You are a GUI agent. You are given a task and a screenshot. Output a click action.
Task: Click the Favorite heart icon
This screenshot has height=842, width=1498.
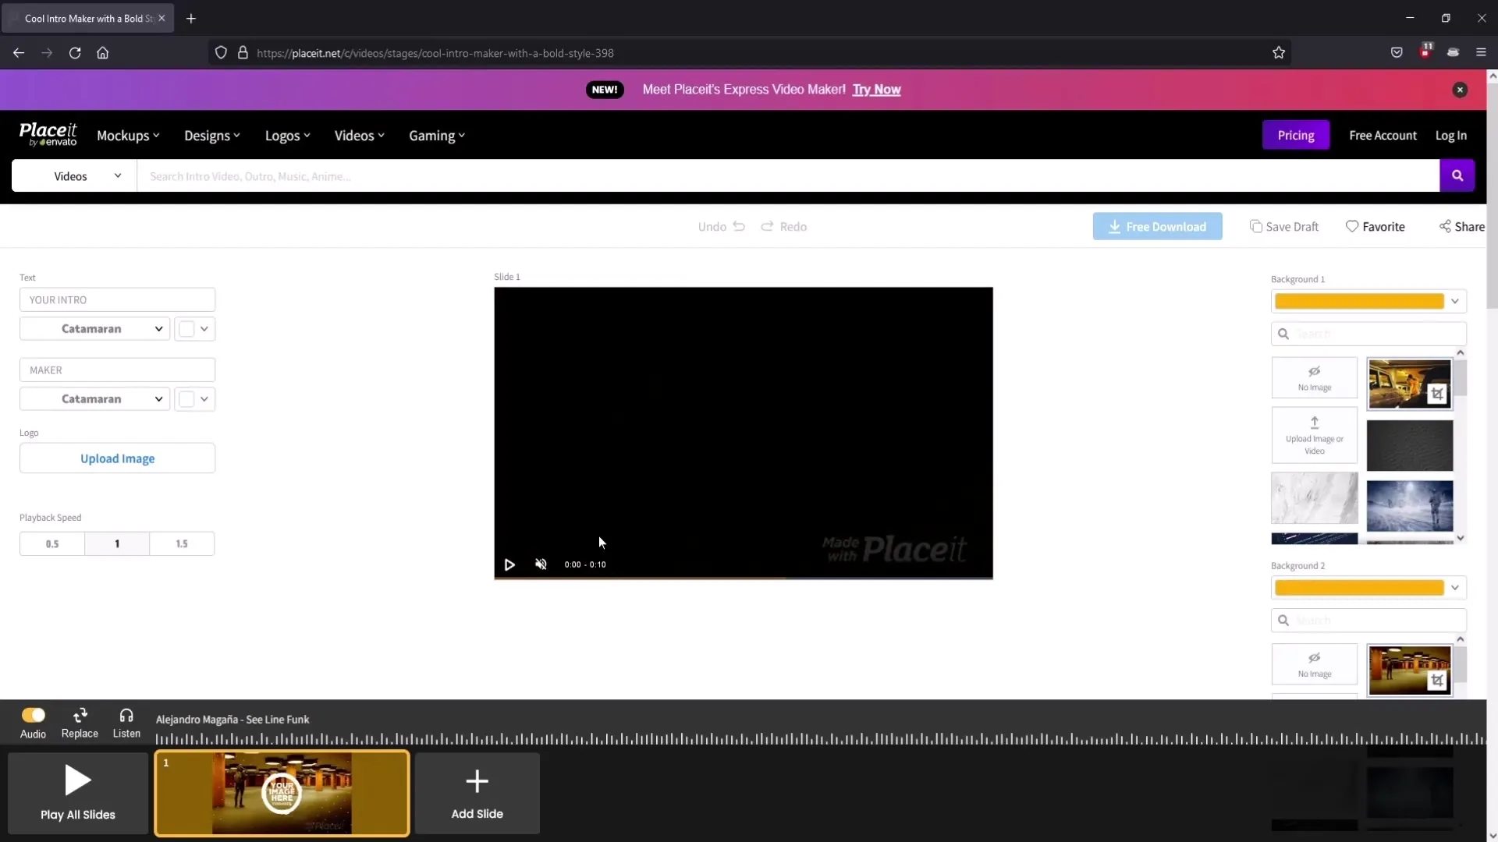click(1352, 226)
